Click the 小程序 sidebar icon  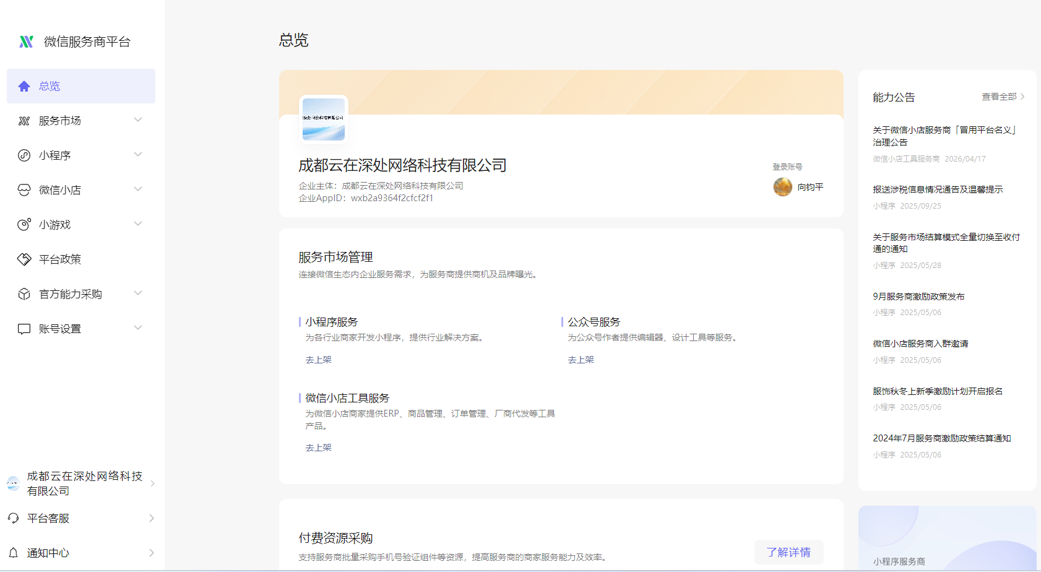pos(24,155)
